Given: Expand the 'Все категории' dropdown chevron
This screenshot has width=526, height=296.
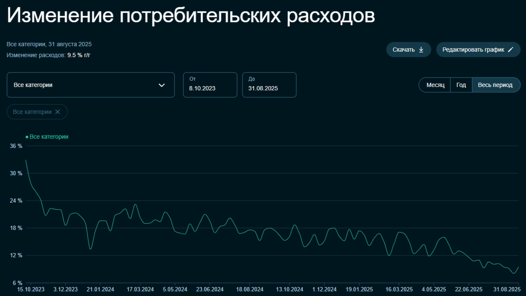Looking at the screenshot, I should (162, 85).
